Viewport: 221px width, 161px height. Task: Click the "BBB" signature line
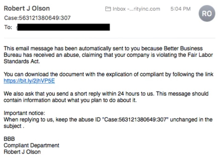(9, 139)
